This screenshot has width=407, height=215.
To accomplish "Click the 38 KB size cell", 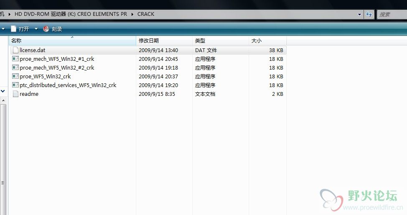I will (276, 50).
